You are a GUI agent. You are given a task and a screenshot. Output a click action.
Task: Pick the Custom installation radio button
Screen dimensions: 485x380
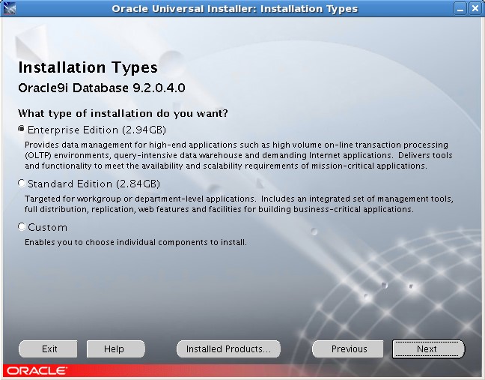pyautogui.click(x=22, y=227)
